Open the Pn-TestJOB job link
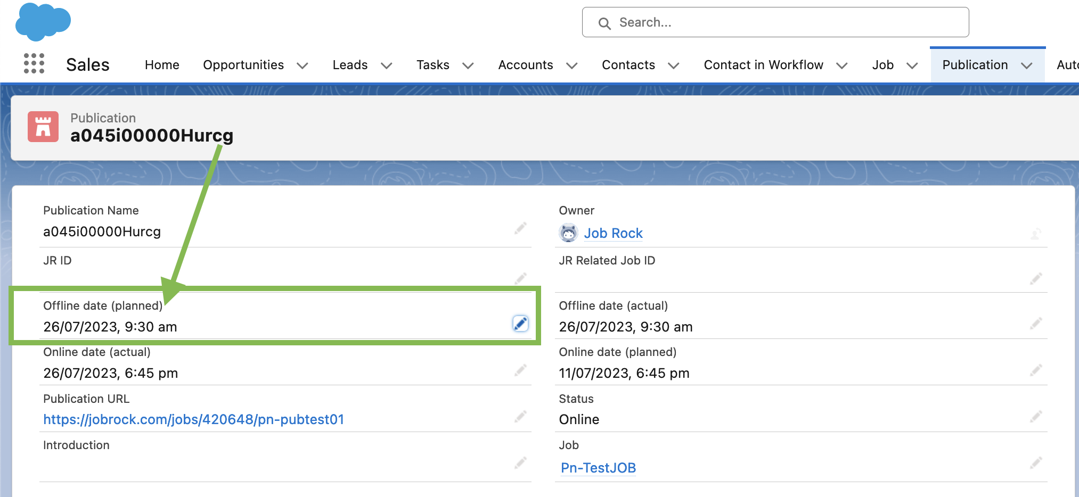The width and height of the screenshot is (1079, 497). click(599, 468)
